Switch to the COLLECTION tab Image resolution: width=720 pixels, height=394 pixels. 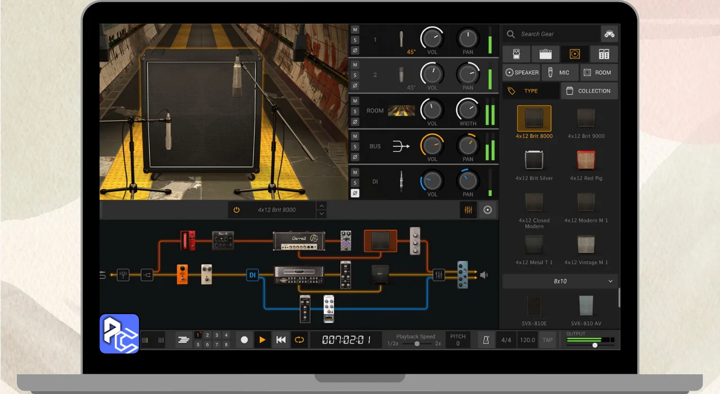[x=589, y=91]
